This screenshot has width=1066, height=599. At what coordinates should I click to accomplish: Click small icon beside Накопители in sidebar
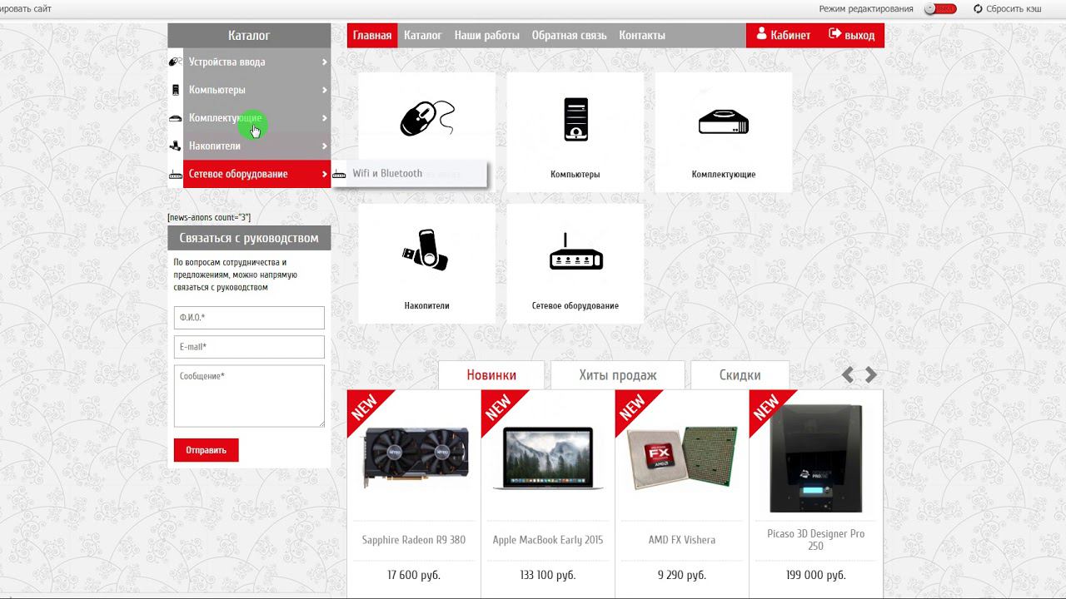pyautogui.click(x=175, y=146)
